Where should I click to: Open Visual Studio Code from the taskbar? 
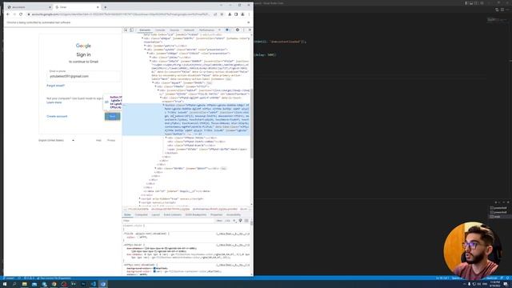(x=93, y=285)
